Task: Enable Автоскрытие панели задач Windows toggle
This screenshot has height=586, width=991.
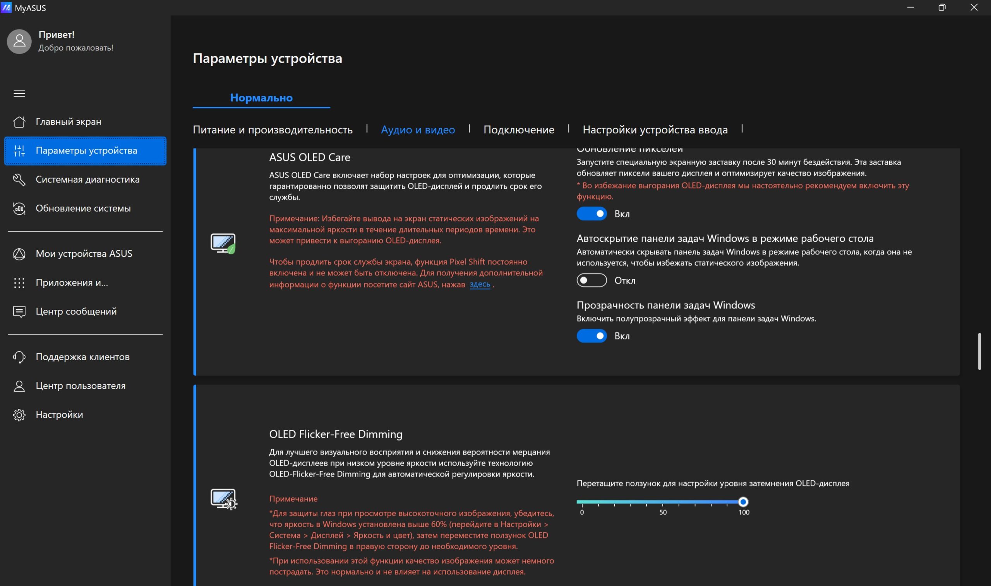Action: pyautogui.click(x=592, y=280)
